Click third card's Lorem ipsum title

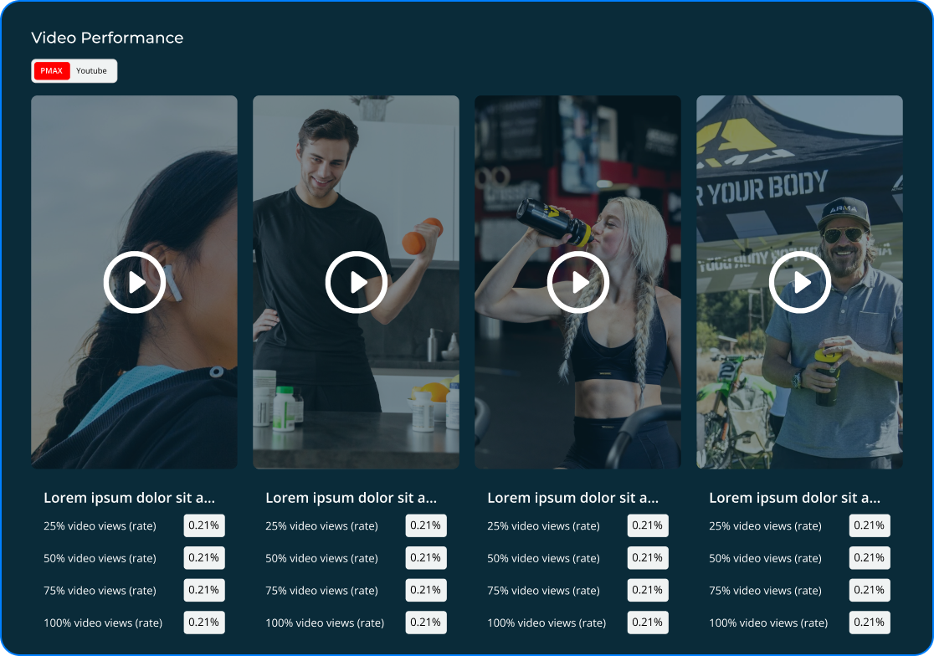click(x=572, y=498)
